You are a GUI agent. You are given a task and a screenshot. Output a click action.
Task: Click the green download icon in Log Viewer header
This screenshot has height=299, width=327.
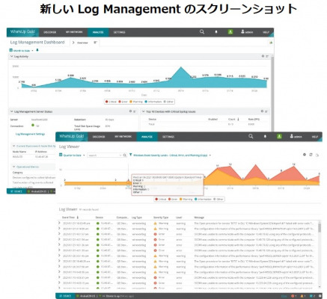point(279,136)
